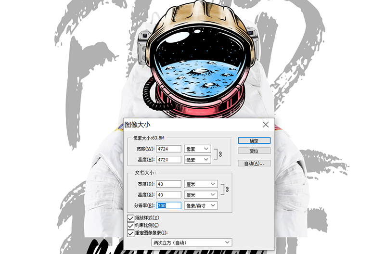This screenshot has height=254, width=385.
Task: Open the 自动(A)... settings button
Action: [x=254, y=163]
